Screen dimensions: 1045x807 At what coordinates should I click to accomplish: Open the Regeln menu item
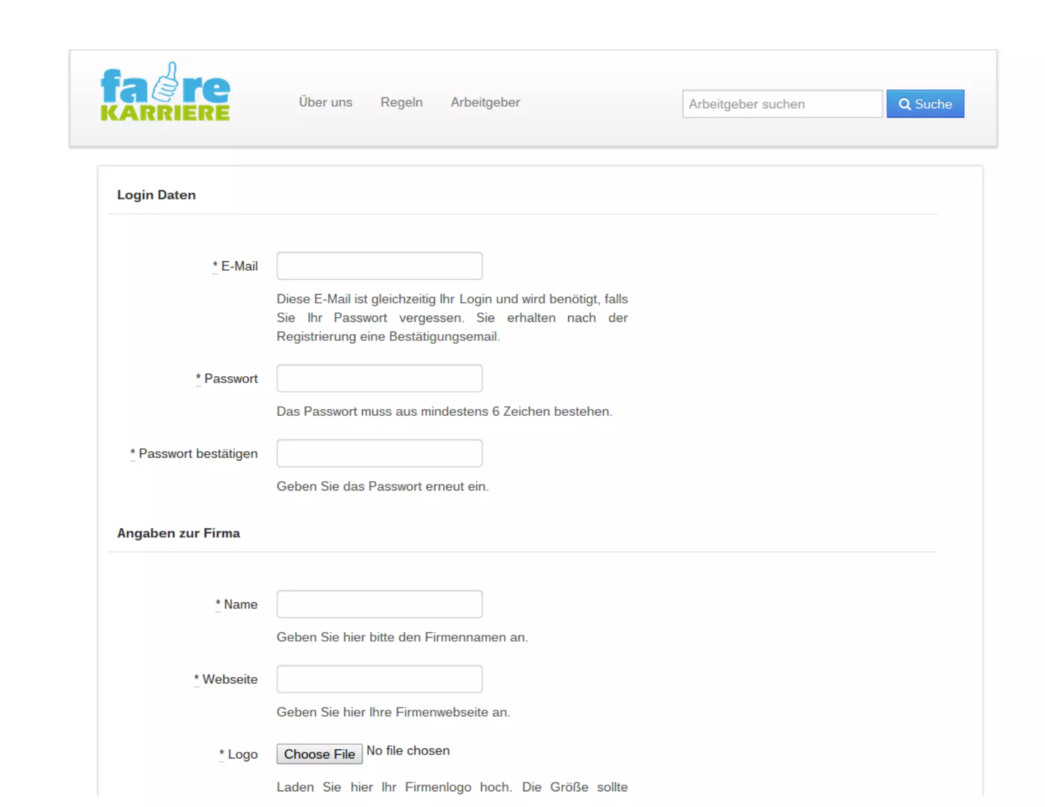402,103
